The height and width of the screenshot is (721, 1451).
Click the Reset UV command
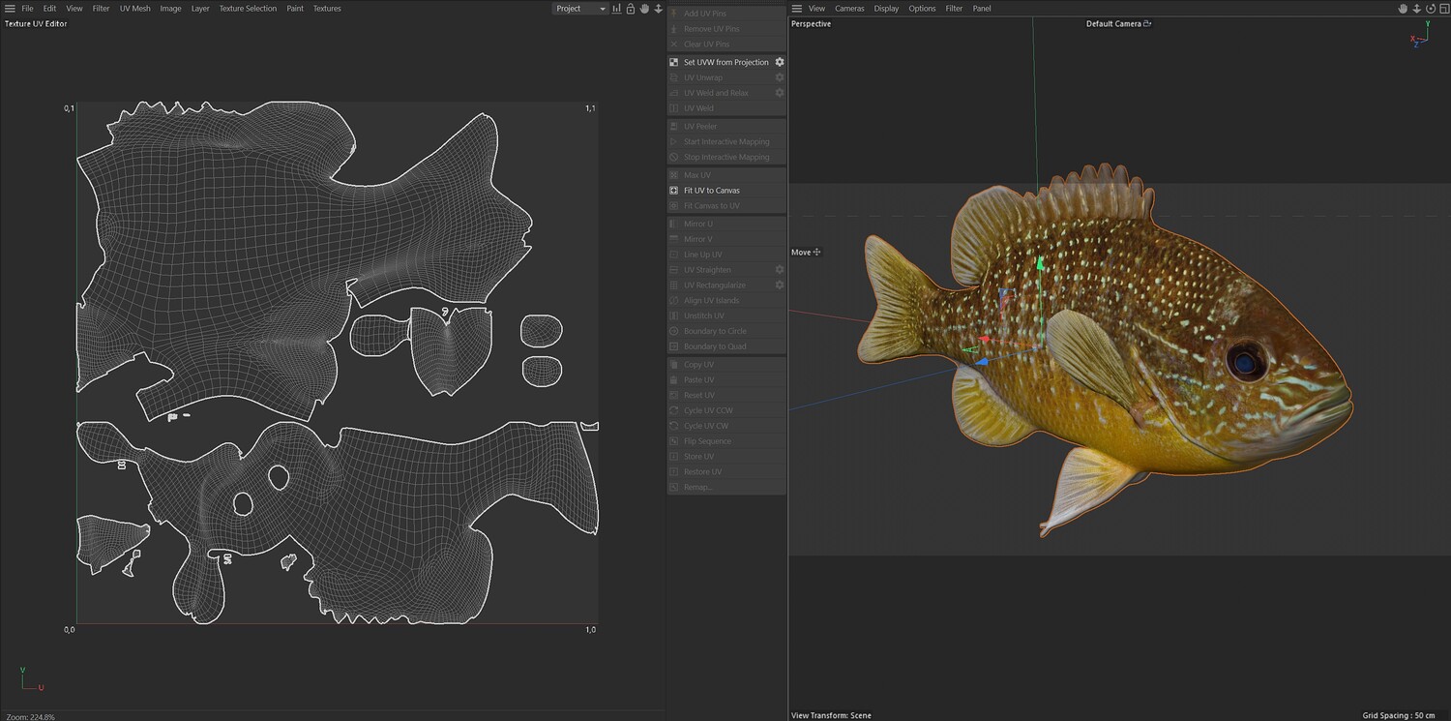[725, 396]
